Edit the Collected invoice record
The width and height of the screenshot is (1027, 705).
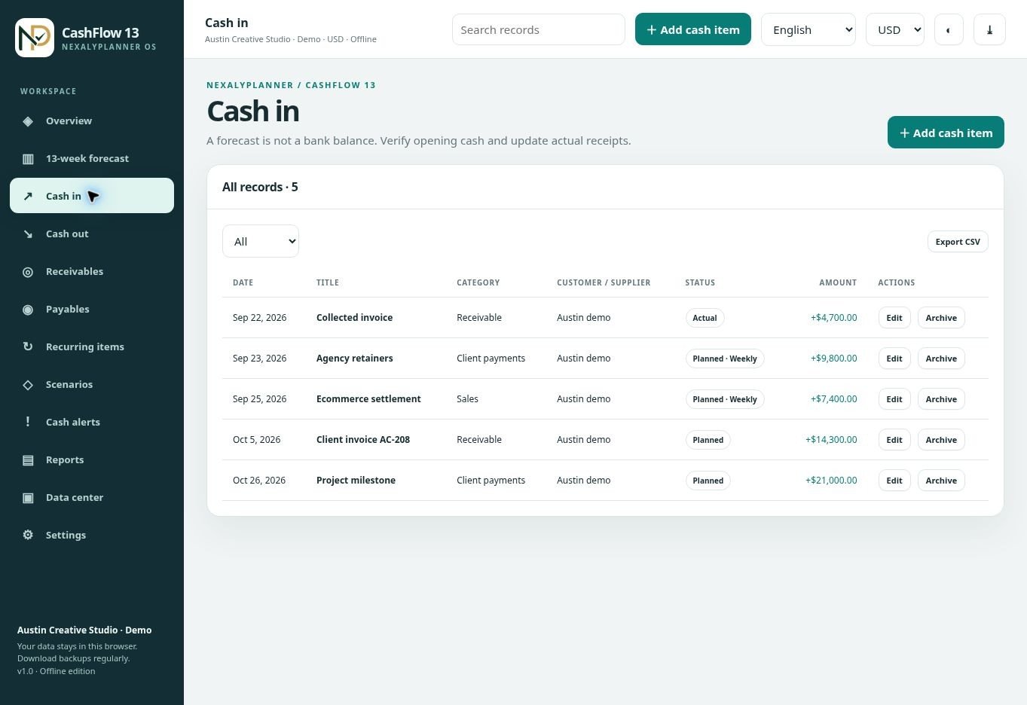(x=894, y=318)
